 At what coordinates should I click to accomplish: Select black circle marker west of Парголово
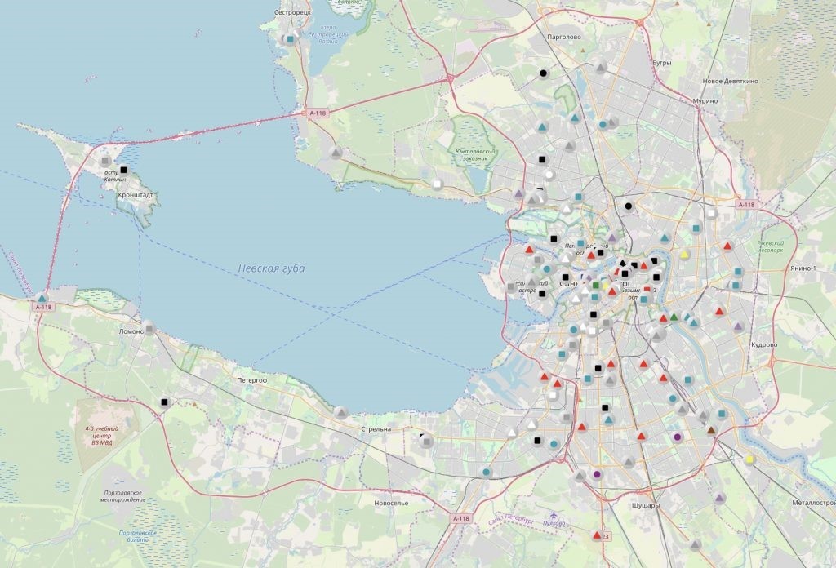point(544,73)
